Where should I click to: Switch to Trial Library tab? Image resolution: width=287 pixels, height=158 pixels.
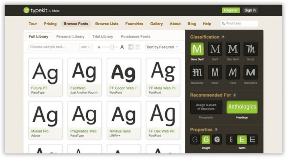pos(103,37)
